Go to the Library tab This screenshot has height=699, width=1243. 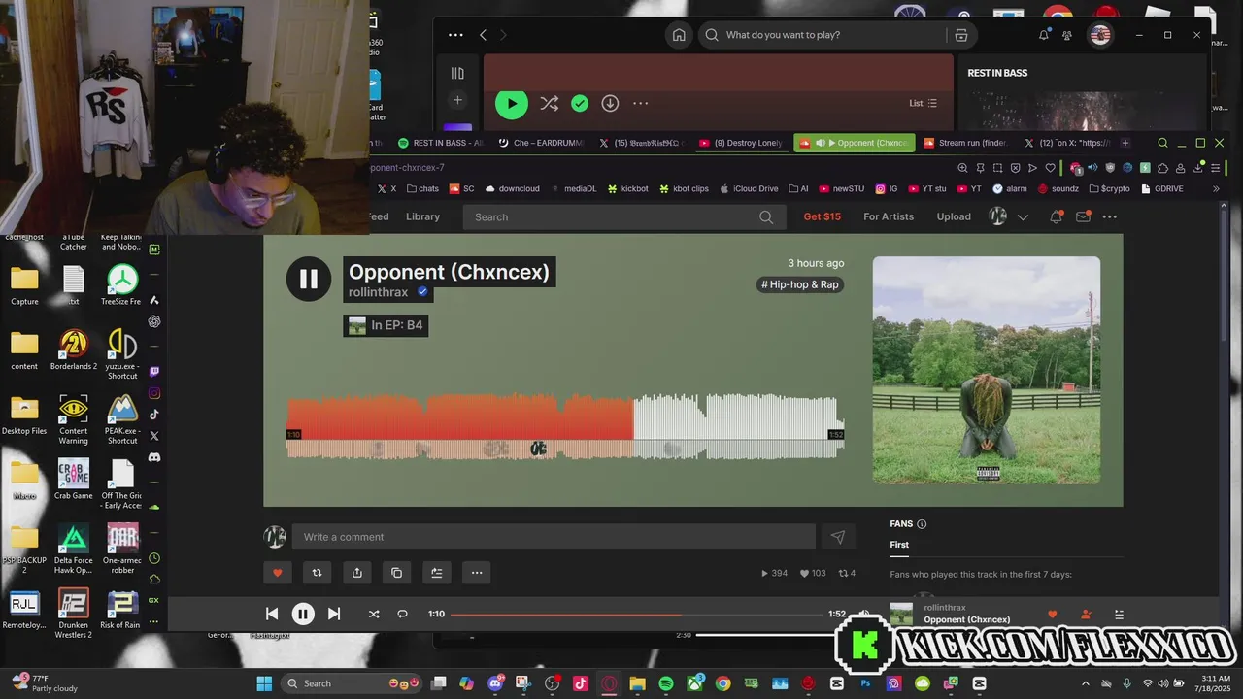pyautogui.click(x=422, y=216)
